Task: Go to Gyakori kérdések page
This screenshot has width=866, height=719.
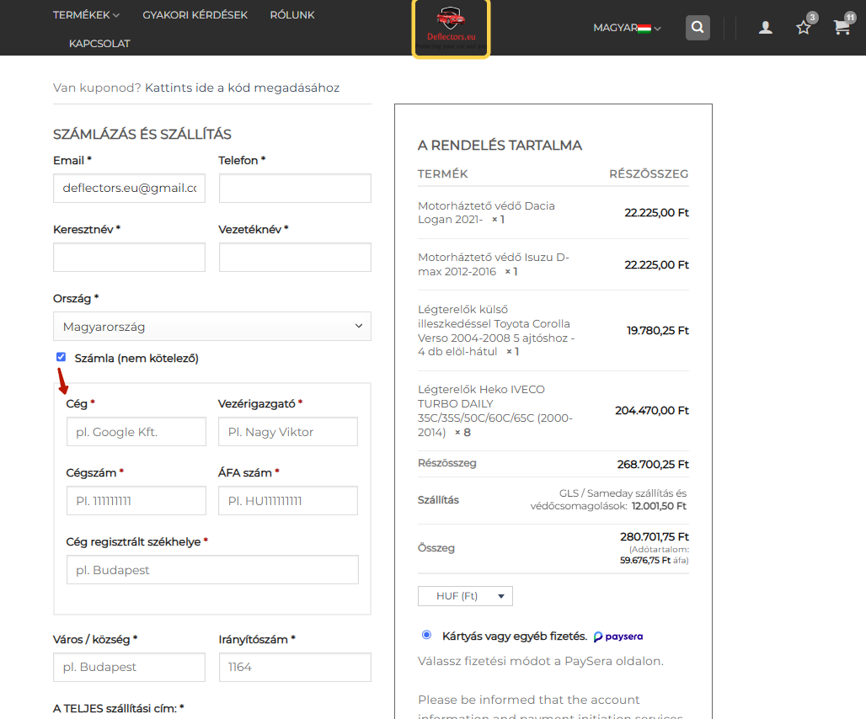Action: pos(195,15)
